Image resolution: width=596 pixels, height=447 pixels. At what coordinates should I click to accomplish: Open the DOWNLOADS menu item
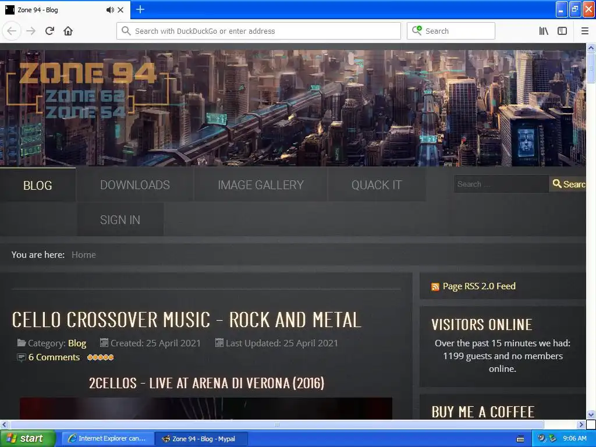click(135, 185)
